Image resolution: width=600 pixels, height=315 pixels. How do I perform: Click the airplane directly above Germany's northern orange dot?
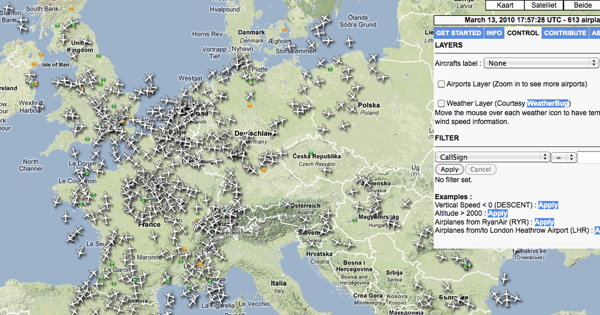250,94
